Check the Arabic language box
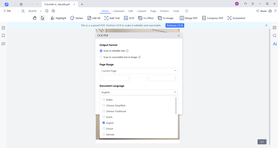278x148 pixels. (x=104, y=99)
